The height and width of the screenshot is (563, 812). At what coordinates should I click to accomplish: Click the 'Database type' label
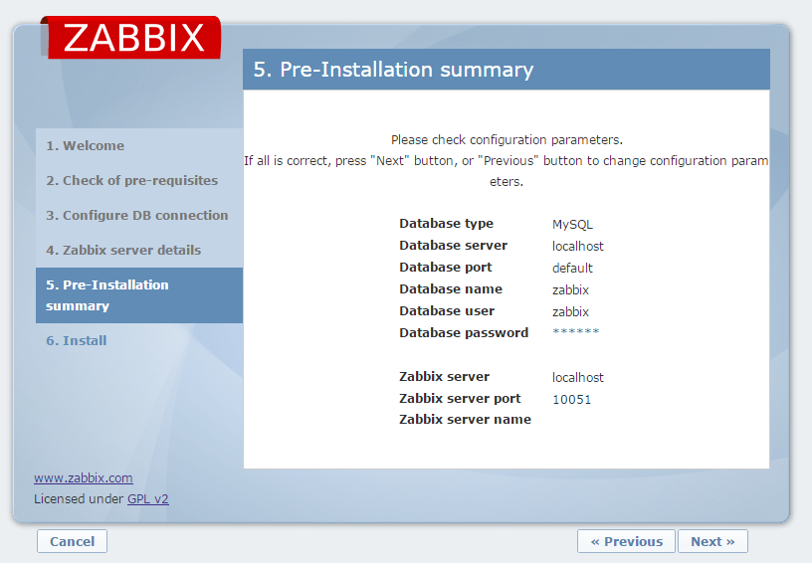pyautogui.click(x=447, y=224)
